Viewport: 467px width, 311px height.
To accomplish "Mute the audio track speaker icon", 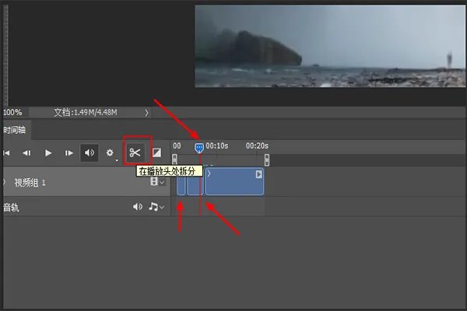I will 138,207.
